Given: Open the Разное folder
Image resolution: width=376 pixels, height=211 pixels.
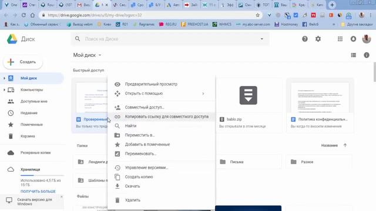Looking at the screenshot, I should (x=319, y=162).
